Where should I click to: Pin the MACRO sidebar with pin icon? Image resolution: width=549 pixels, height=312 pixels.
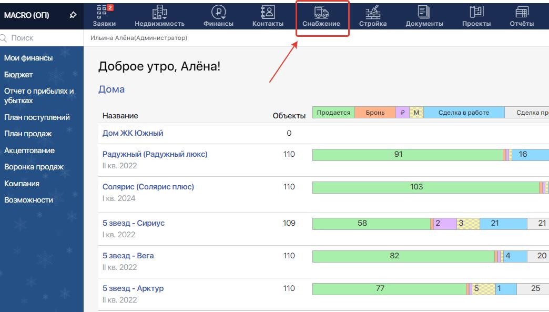point(73,15)
